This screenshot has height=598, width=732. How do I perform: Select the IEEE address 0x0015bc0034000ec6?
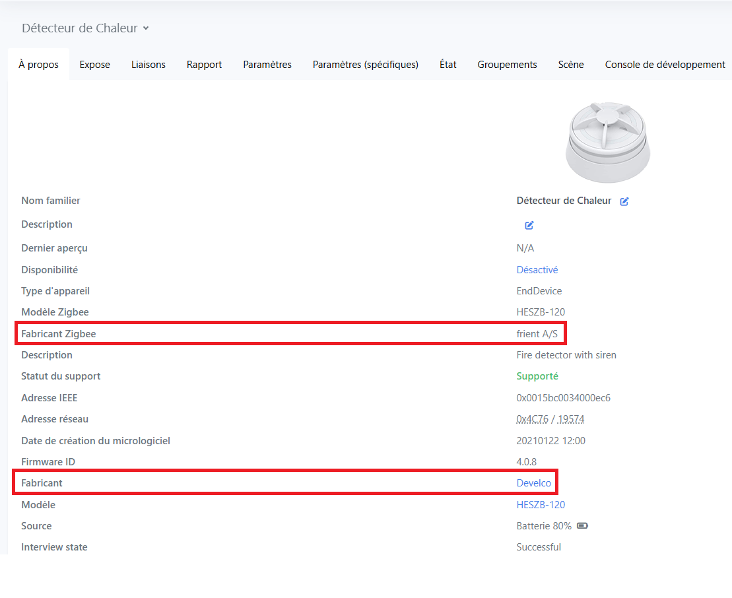[564, 398]
